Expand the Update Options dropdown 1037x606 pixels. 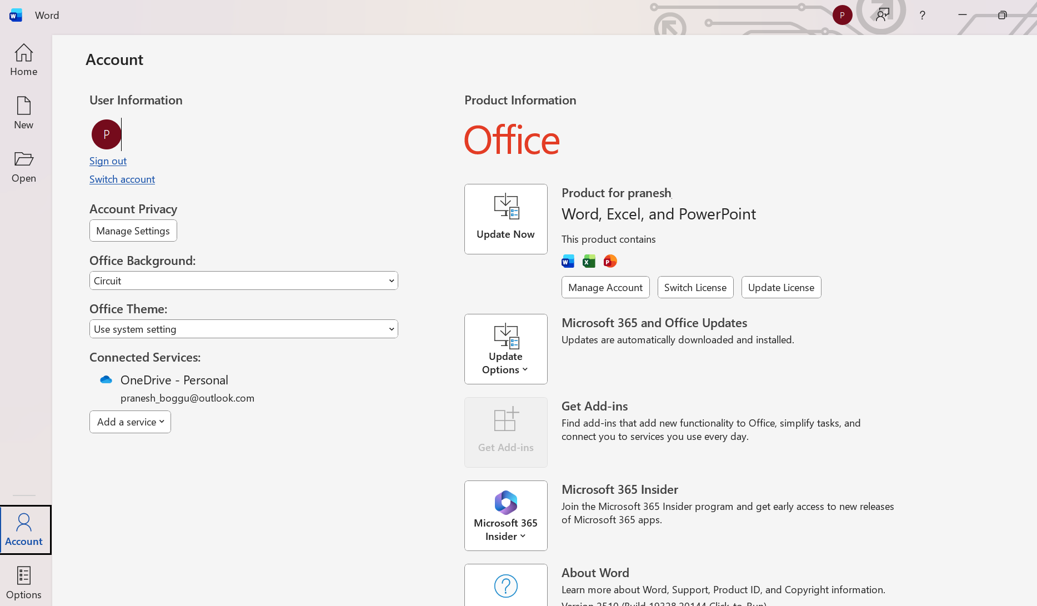coord(506,349)
